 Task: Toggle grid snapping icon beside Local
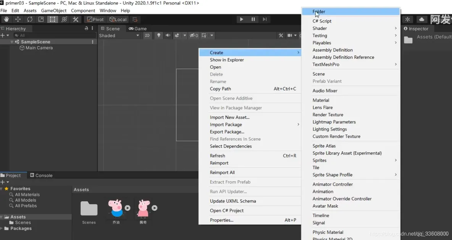[135, 19]
